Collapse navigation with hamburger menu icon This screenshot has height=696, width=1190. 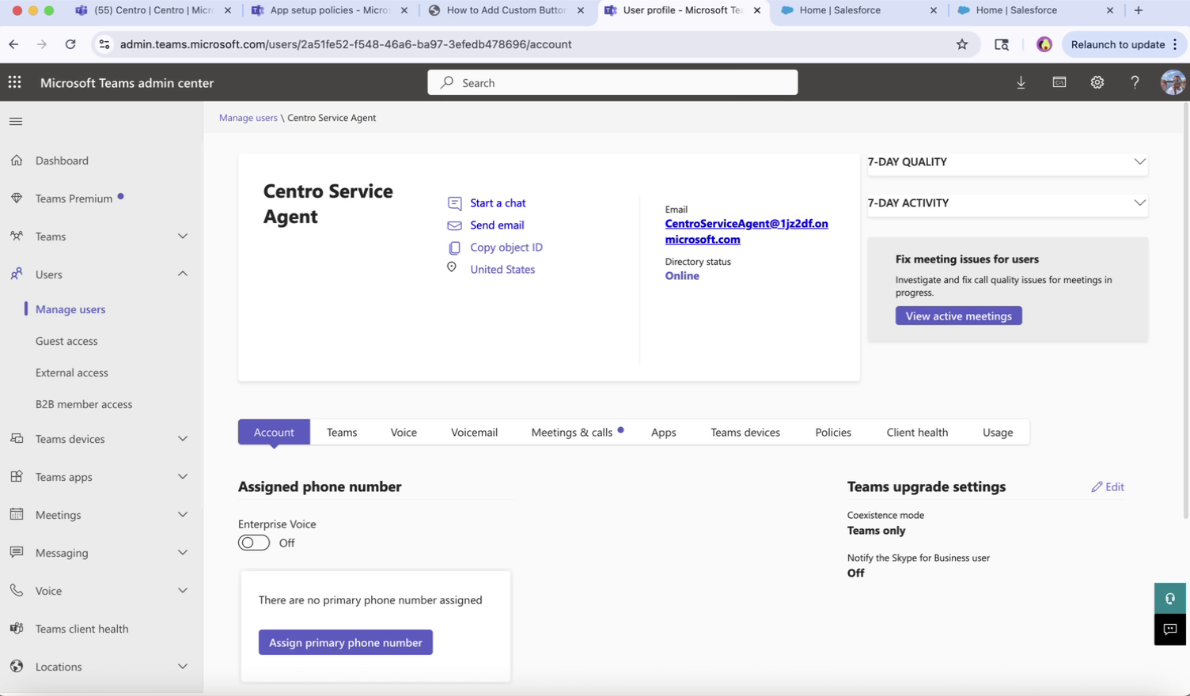[16, 122]
